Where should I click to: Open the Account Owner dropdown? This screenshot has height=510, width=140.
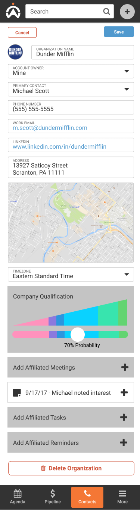[71, 71]
